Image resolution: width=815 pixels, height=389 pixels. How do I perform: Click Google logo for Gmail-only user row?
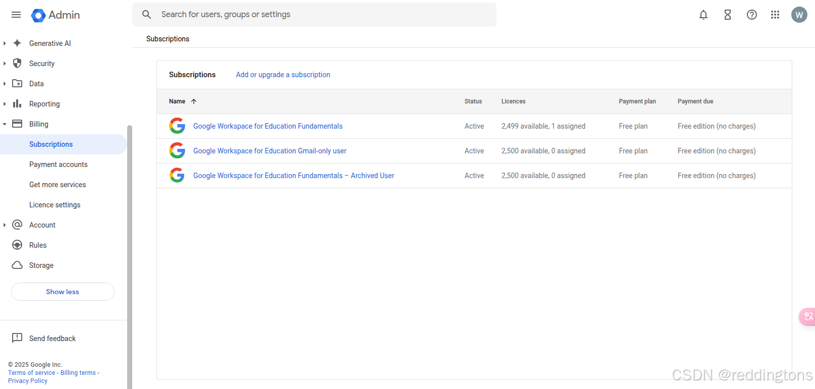coord(177,151)
